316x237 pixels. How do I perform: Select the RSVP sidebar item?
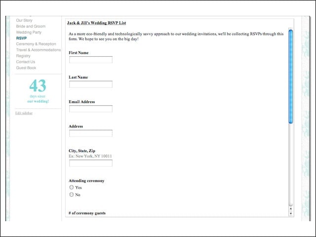tap(21, 38)
